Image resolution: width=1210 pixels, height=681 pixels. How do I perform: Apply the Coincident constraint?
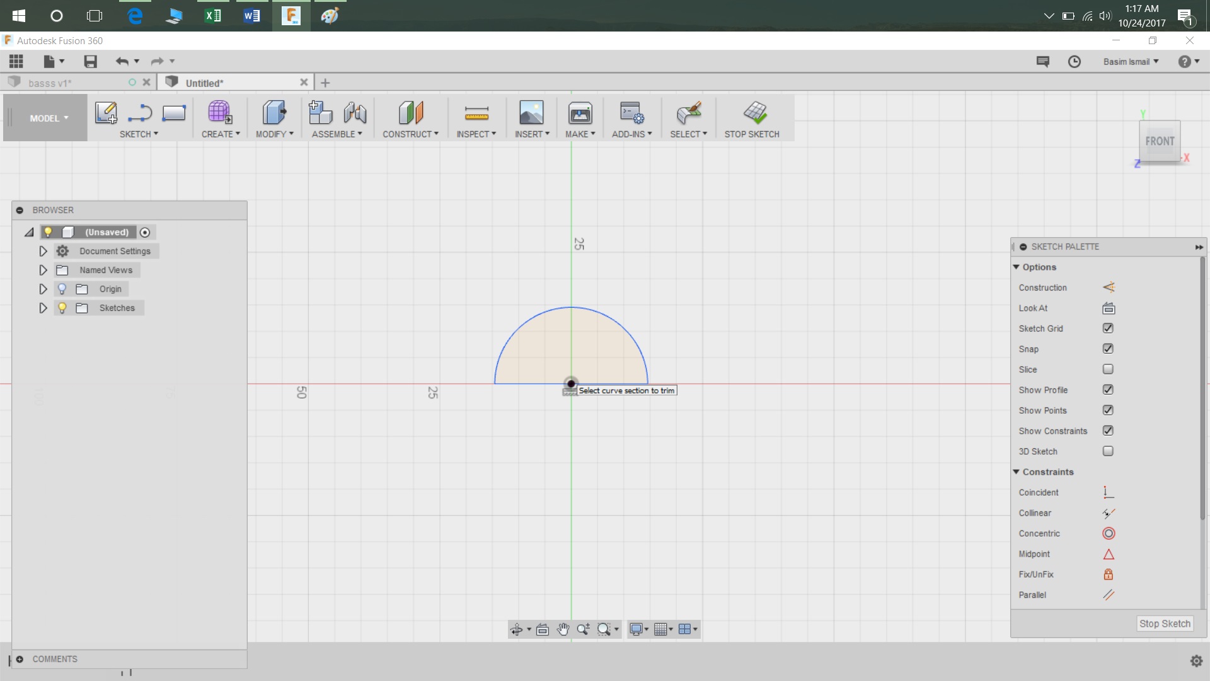1109,492
